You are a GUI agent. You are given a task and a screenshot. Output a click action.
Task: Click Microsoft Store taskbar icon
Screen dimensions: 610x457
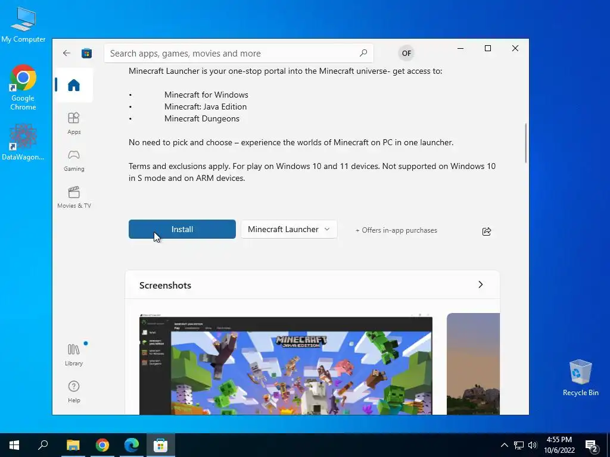tap(161, 445)
